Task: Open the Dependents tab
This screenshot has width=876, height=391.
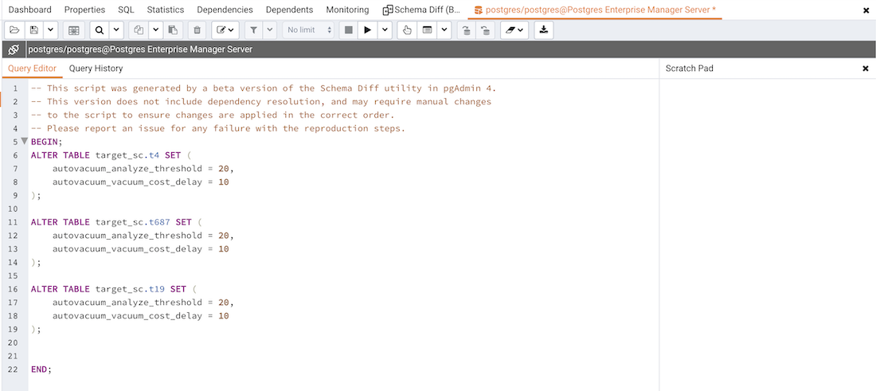Action: click(x=289, y=10)
